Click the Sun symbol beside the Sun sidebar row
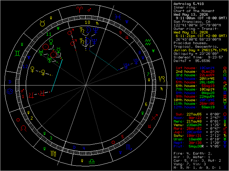This screenshot has height=171, width=229. (225, 114)
